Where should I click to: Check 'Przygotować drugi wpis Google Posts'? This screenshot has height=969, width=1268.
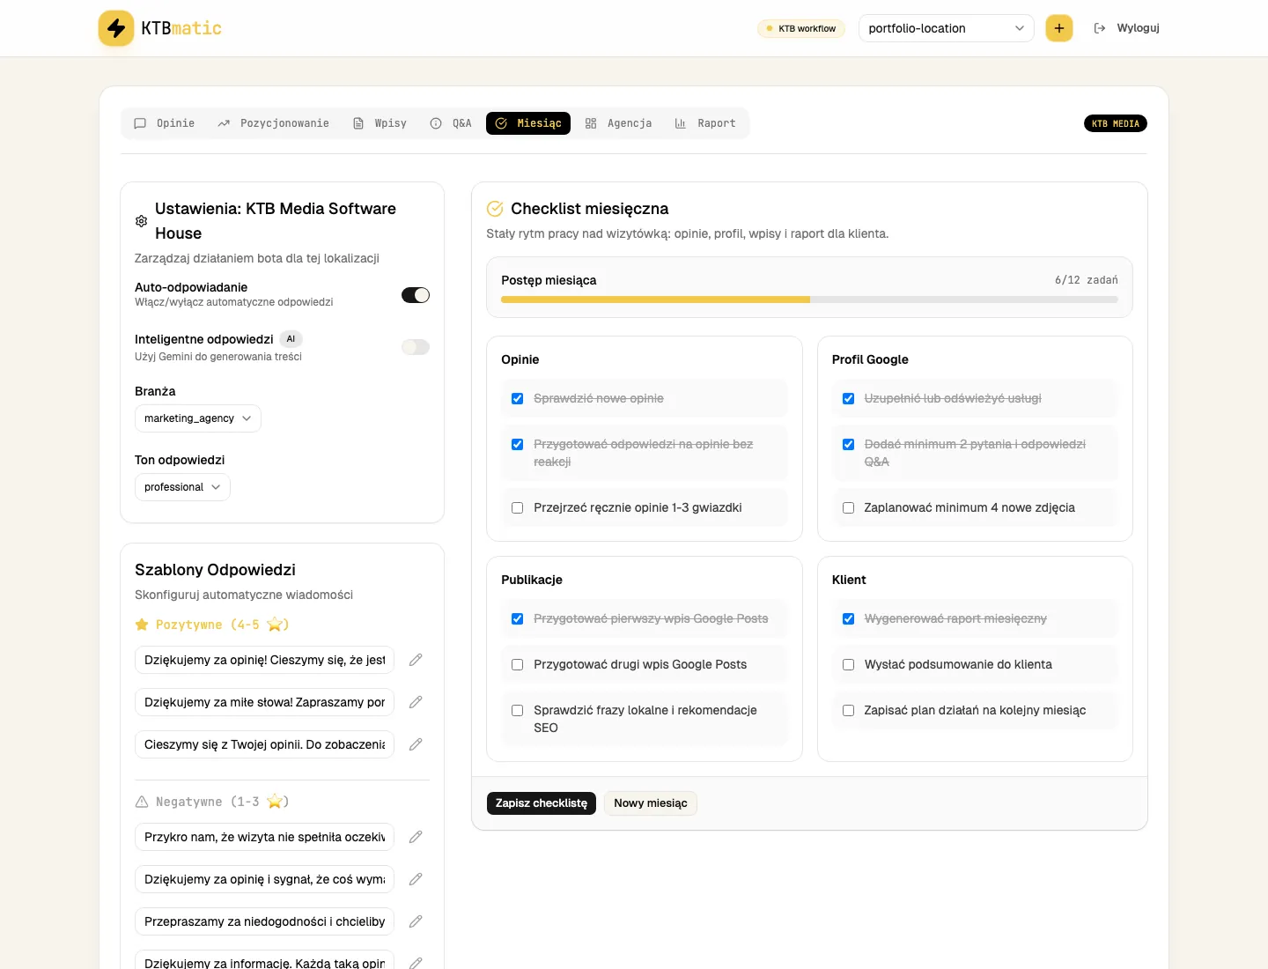coord(518,665)
